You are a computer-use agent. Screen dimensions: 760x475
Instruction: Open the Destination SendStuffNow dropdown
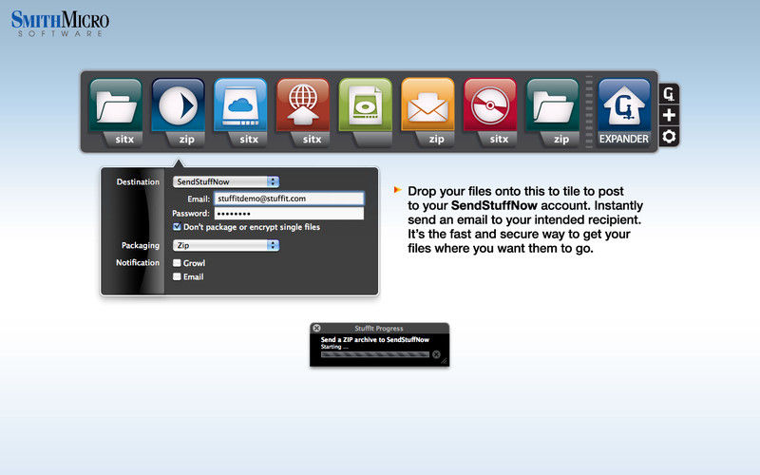click(x=226, y=181)
